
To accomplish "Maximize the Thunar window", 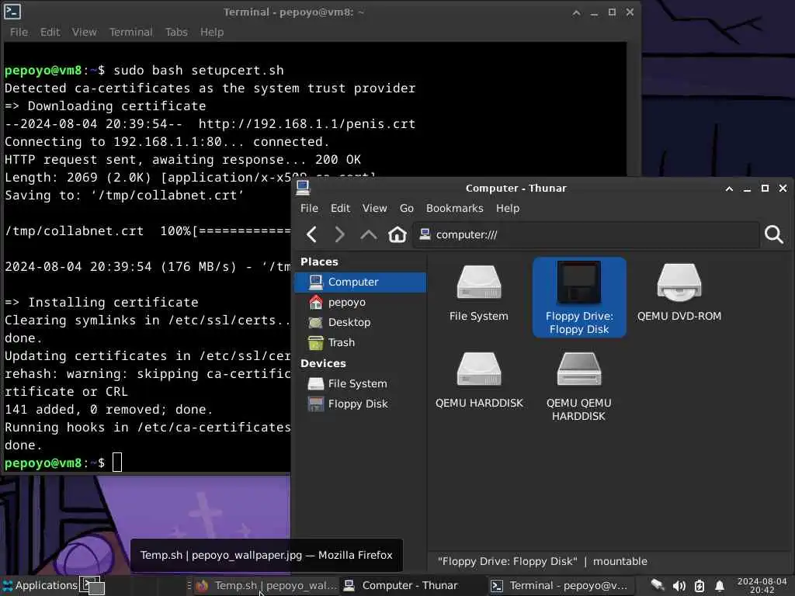I will [765, 188].
